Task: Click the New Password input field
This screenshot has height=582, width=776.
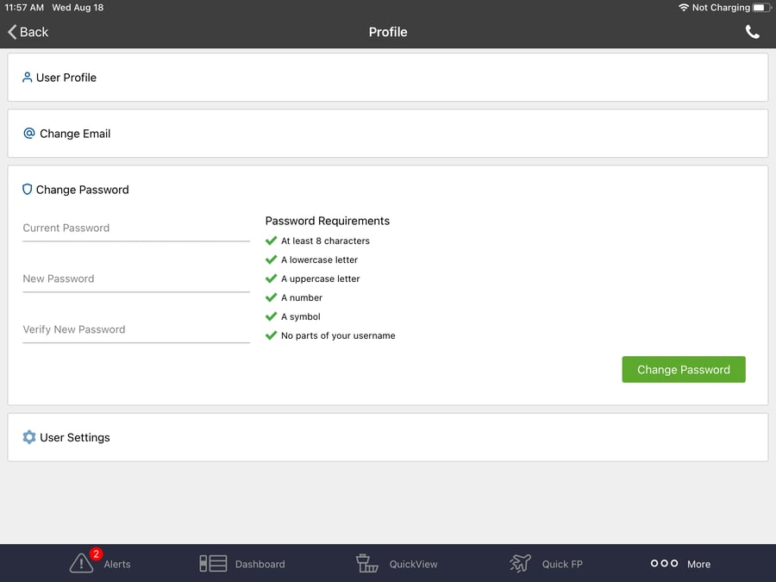Action: coord(135,278)
